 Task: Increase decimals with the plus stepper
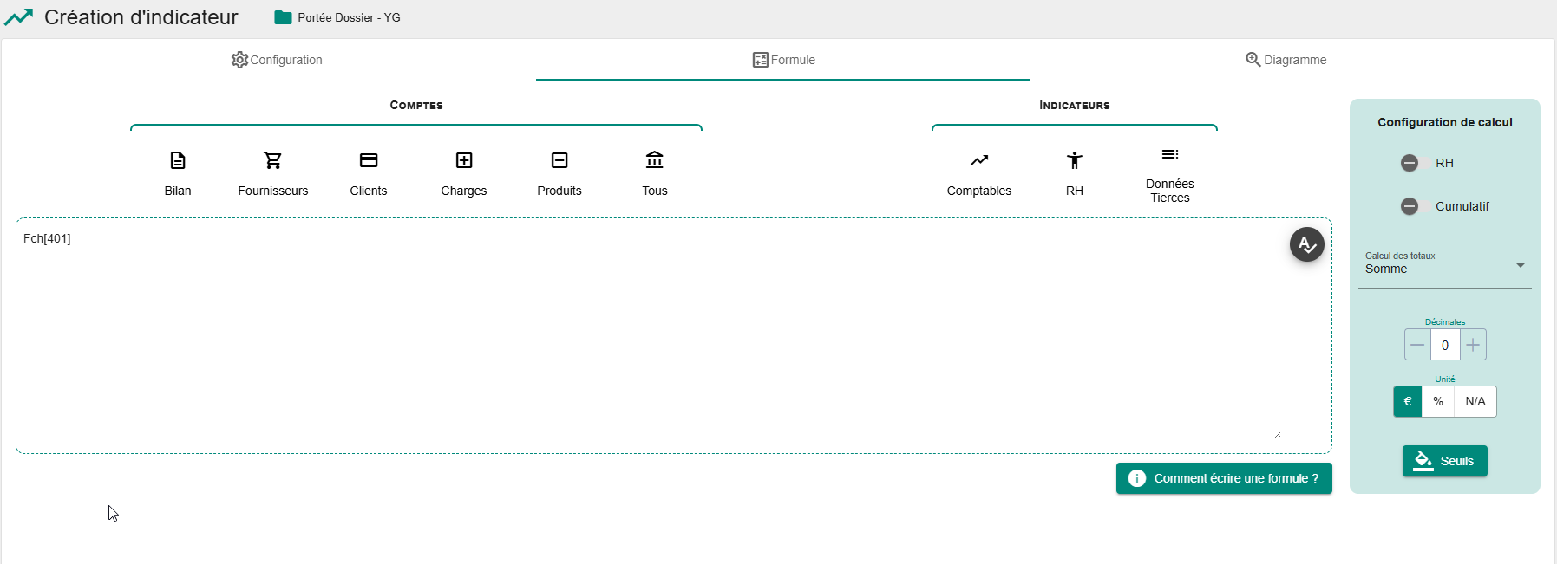[x=1473, y=345]
